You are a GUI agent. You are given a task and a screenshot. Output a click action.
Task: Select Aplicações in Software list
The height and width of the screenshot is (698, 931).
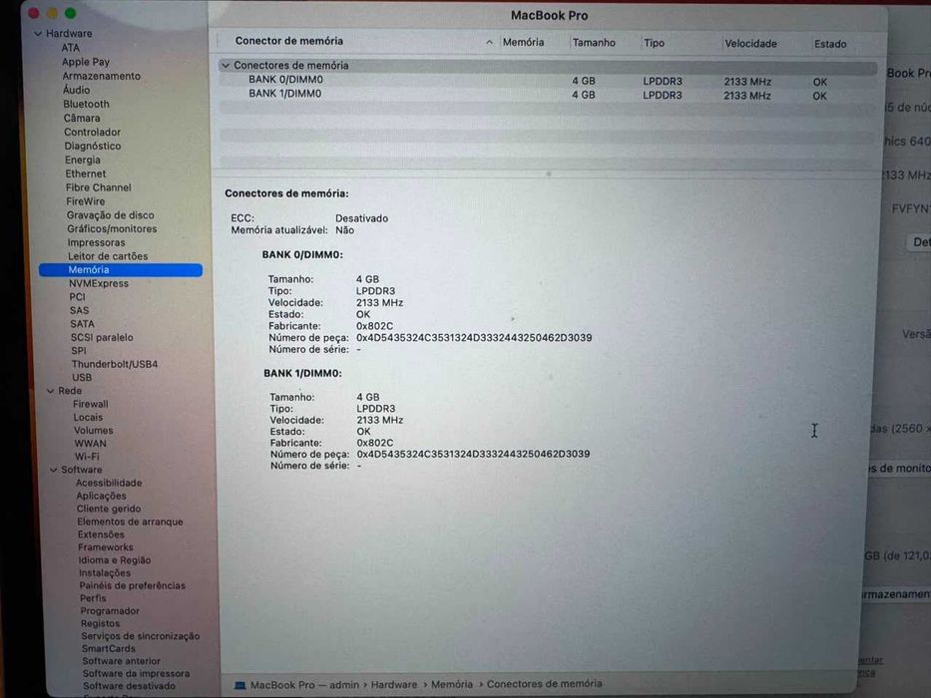(101, 496)
